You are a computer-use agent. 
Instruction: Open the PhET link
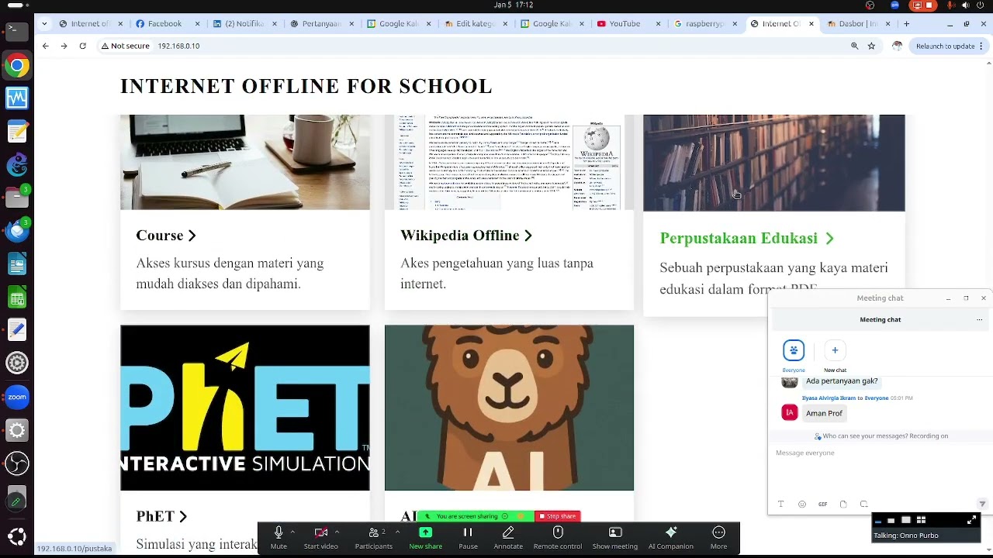click(161, 516)
